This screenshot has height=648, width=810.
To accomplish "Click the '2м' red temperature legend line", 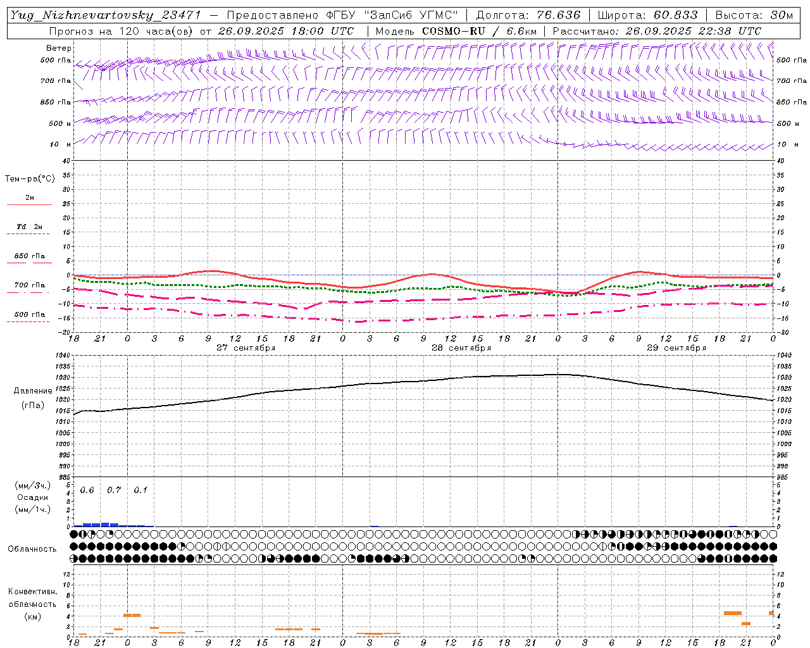I will [30, 204].
